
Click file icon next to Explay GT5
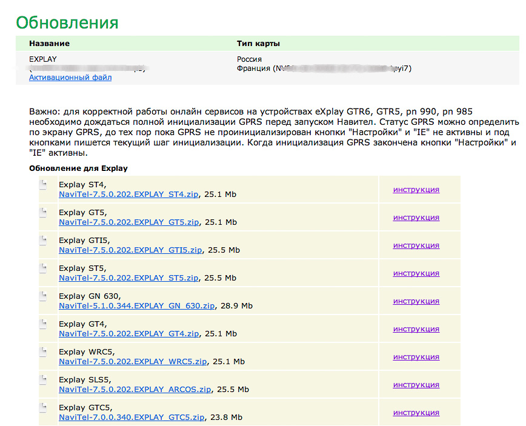click(x=43, y=213)
